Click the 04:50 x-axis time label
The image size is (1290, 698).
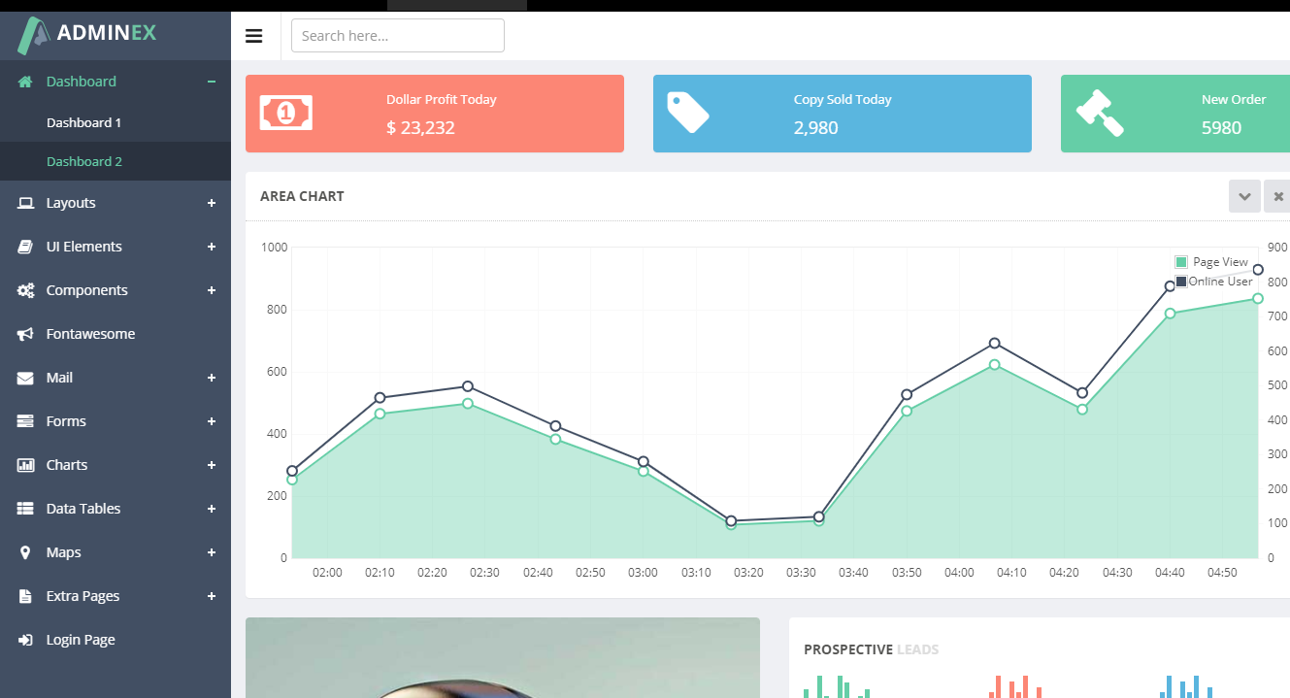pyautogui.click(x=1222, y=573)
